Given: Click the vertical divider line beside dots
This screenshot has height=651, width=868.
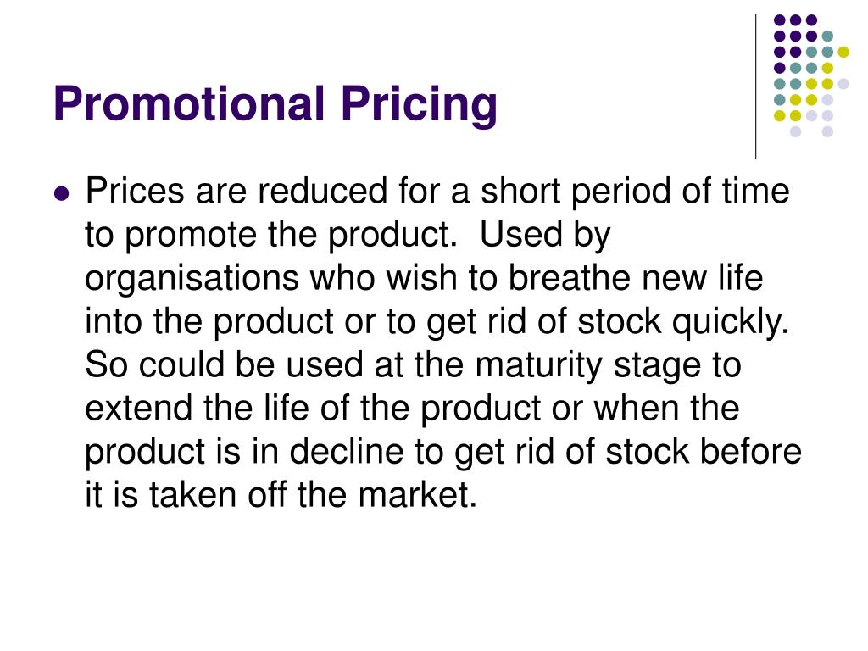Looking at the screenshot, I should tap(755, 87).
